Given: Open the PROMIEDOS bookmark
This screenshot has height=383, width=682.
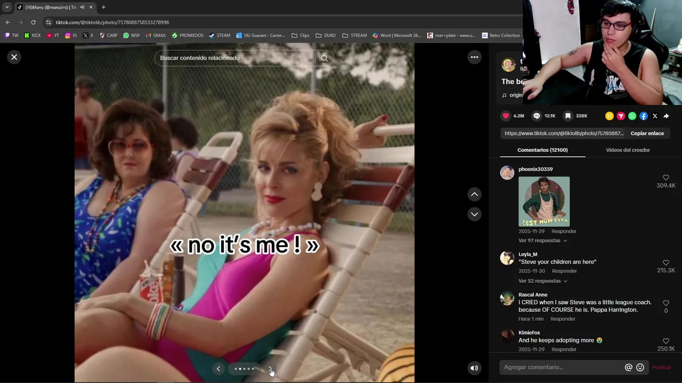Looking at the screenshot, I should [x=188, y=36].
